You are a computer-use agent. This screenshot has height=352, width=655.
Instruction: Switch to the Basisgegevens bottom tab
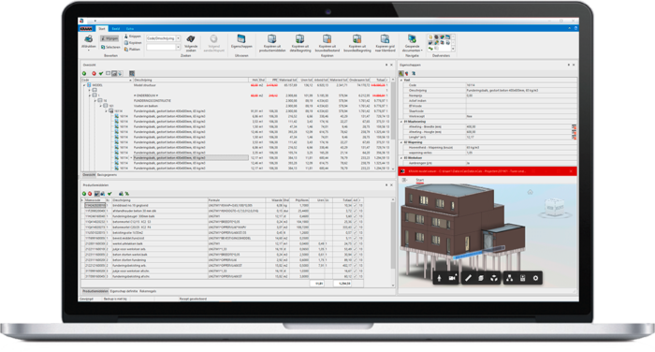point(107,175)
